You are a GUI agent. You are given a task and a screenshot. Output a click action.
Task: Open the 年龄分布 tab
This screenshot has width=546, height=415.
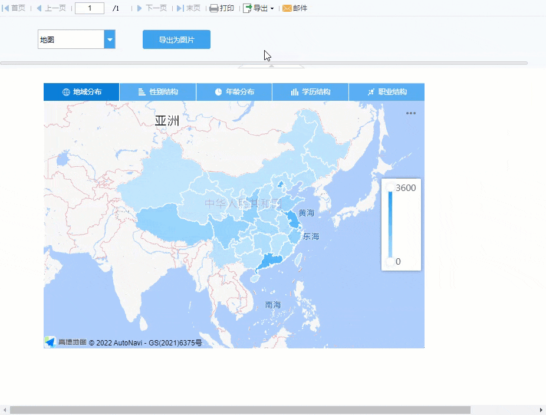click(234, 92)
